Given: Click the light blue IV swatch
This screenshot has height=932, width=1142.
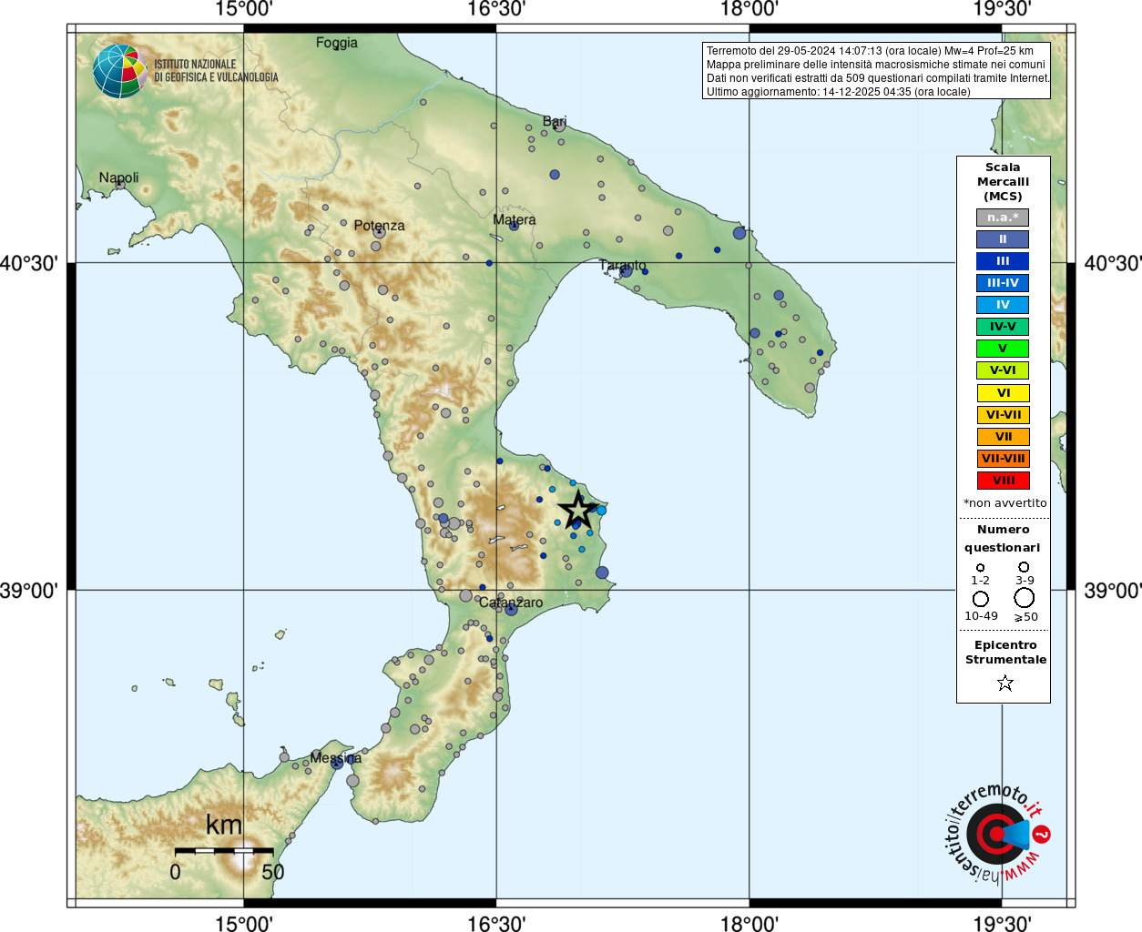Looking at the screenshot, I should 1003,305.
